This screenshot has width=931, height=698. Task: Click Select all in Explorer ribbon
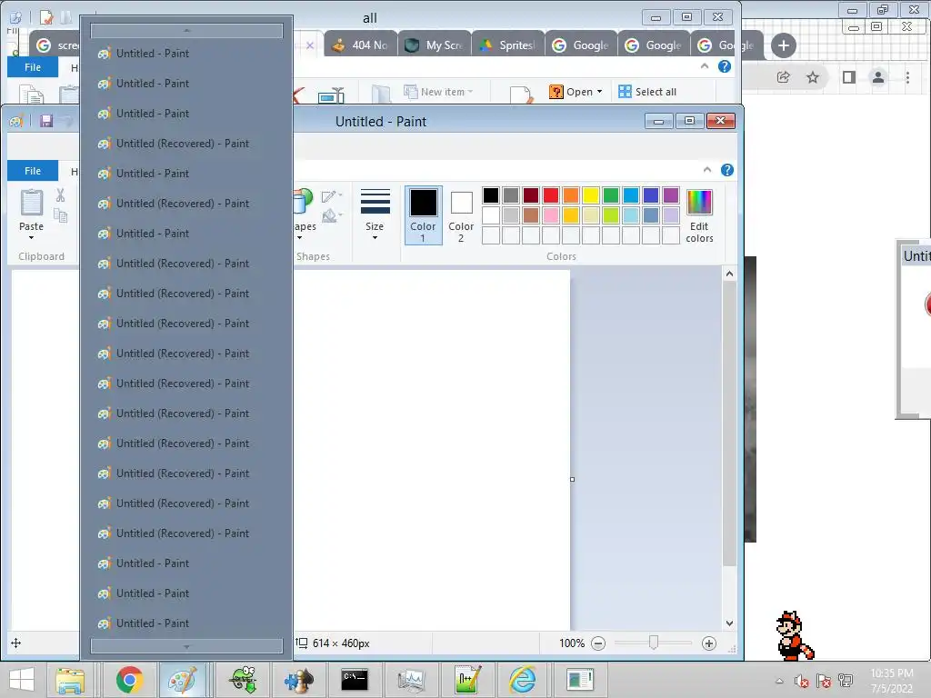pyautogui.click(x=647, y=92)
